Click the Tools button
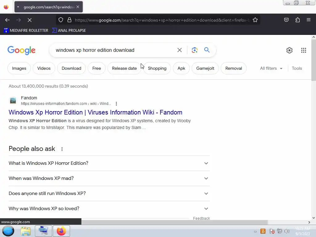Image resolution: width=316 pixels, height=237 pixels. (297, 68)
